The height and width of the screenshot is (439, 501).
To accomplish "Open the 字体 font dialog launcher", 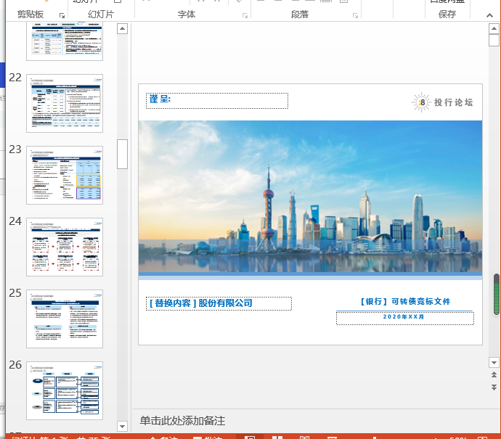I will point(245,15).
